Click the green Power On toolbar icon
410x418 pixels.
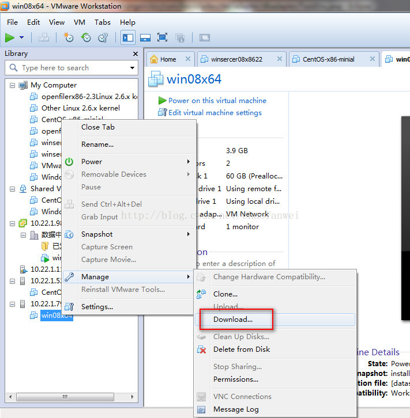[10, 37]
